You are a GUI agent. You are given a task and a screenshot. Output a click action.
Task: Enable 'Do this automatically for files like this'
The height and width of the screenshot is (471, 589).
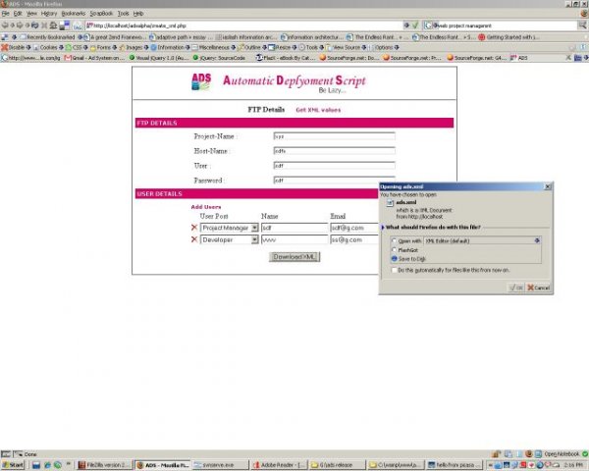pos(394,269)
